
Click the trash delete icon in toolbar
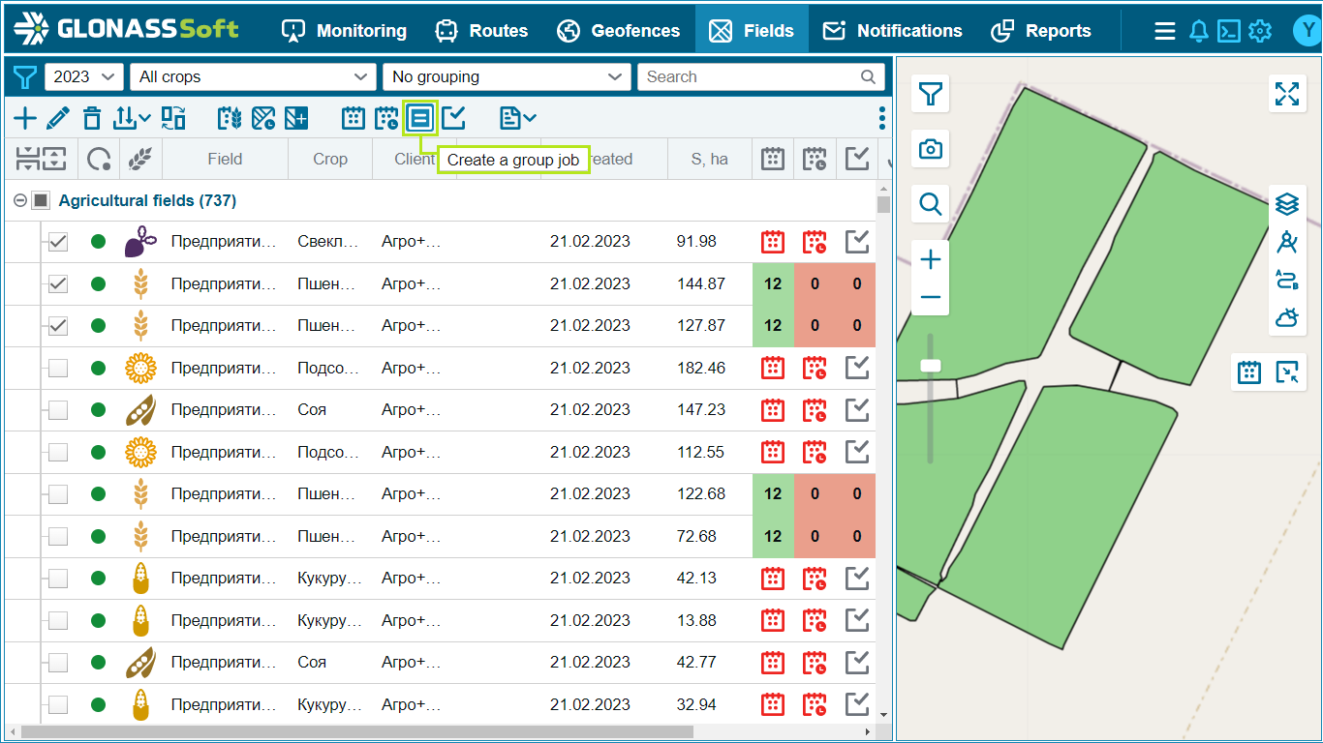click(x=91, y=118)
